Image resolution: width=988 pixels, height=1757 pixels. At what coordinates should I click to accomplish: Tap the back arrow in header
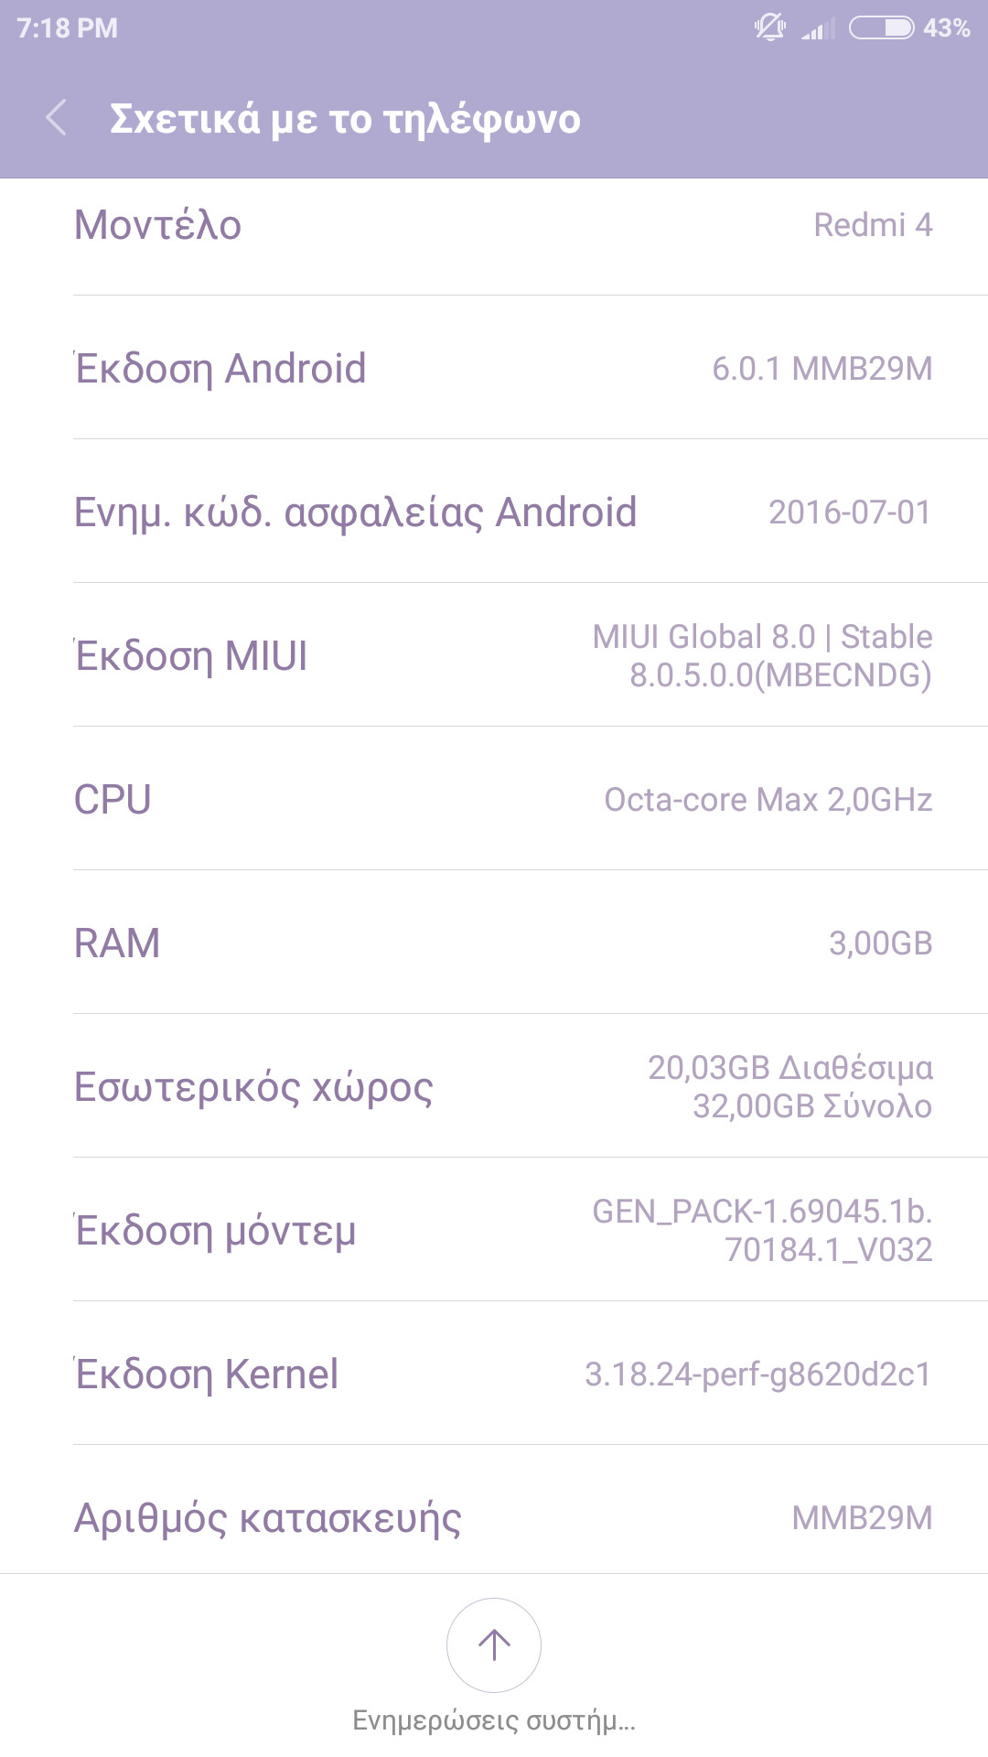click(x=57, y=118)
